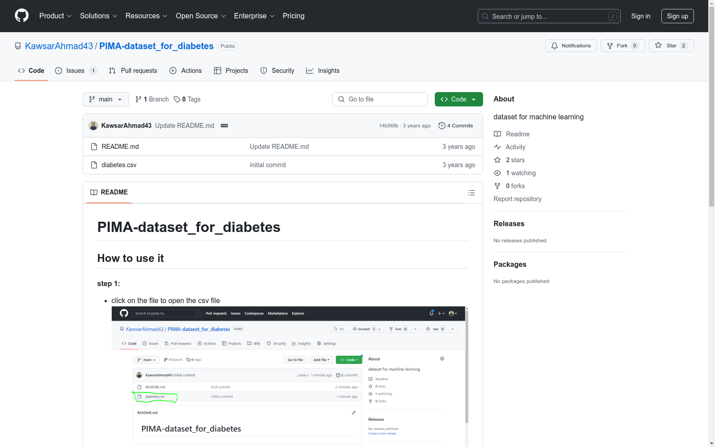Click the book icon beside Readme
715x447 pixels.
(x=497, y=134)
